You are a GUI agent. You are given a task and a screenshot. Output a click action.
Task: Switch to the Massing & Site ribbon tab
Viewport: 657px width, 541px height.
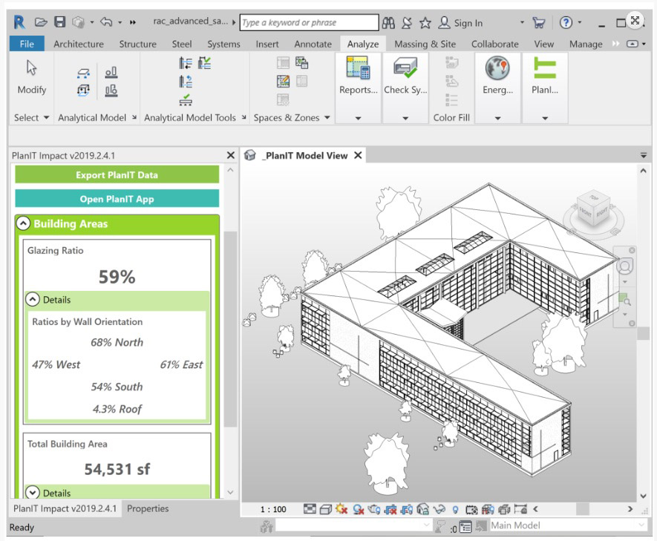click(x=425, y=44)
